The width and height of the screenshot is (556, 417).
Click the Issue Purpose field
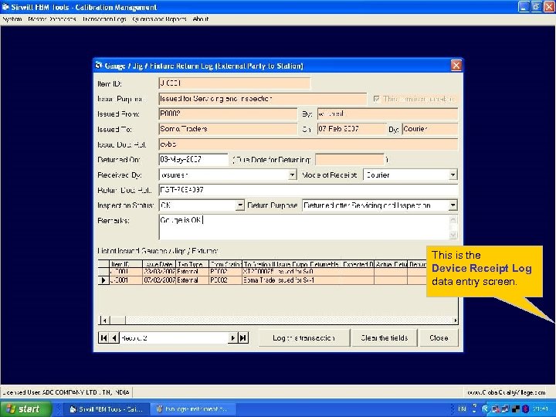coord(263,99)
